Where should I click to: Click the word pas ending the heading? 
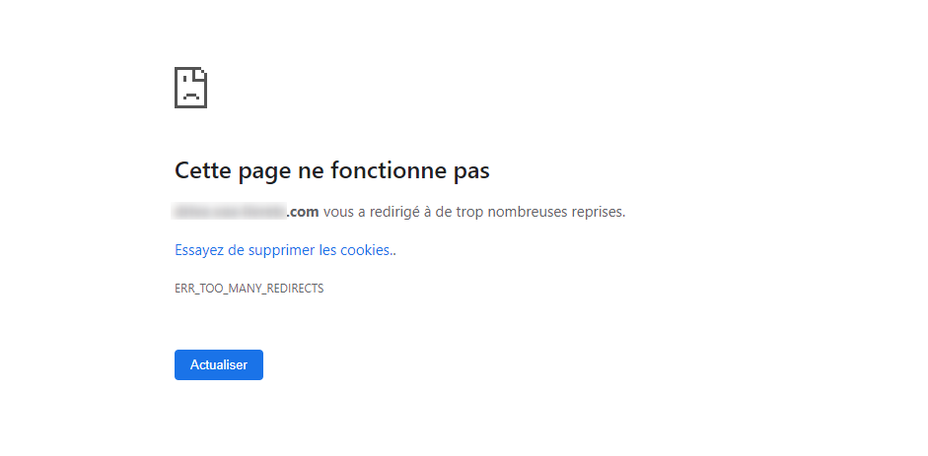pos(470,170)
